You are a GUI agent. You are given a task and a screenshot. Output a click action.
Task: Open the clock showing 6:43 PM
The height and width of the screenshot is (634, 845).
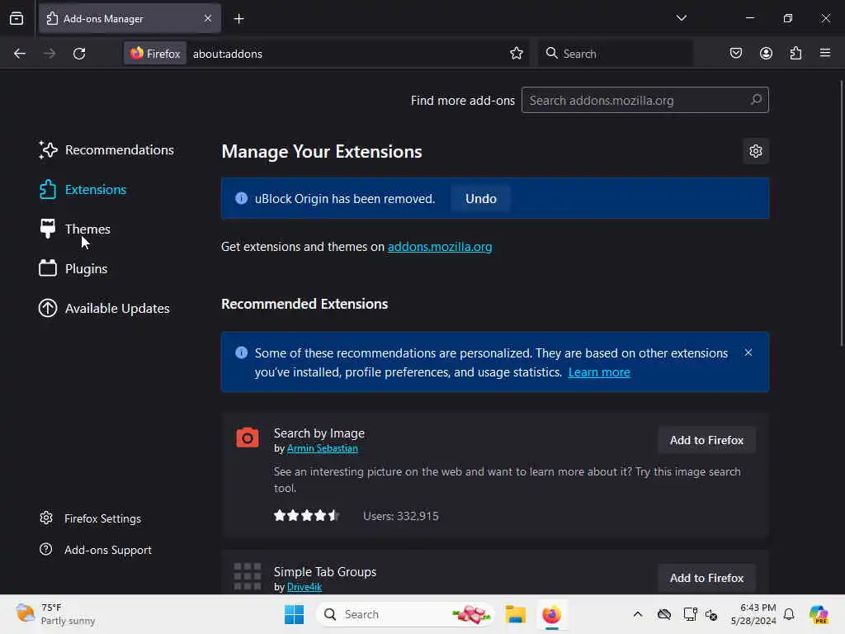(x=753, y=614)
